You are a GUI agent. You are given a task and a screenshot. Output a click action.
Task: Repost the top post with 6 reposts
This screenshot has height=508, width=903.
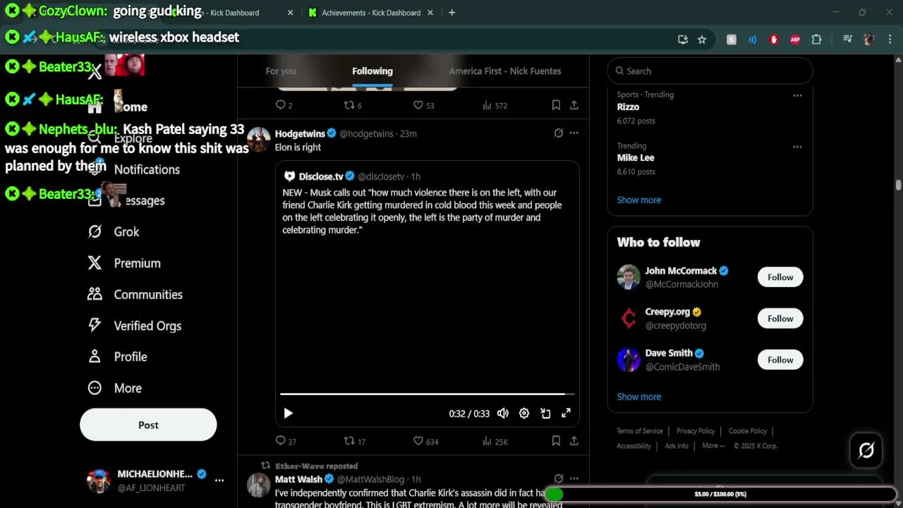click(x=352, y=105)
